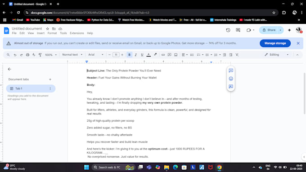Open the Format menu
The image size is (306, 172).
52,33
